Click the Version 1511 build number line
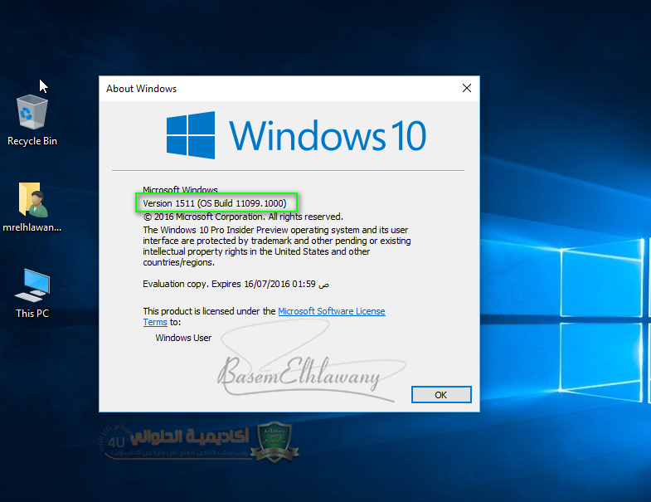This screenshot has width=651, height=502. coord(215,203)
